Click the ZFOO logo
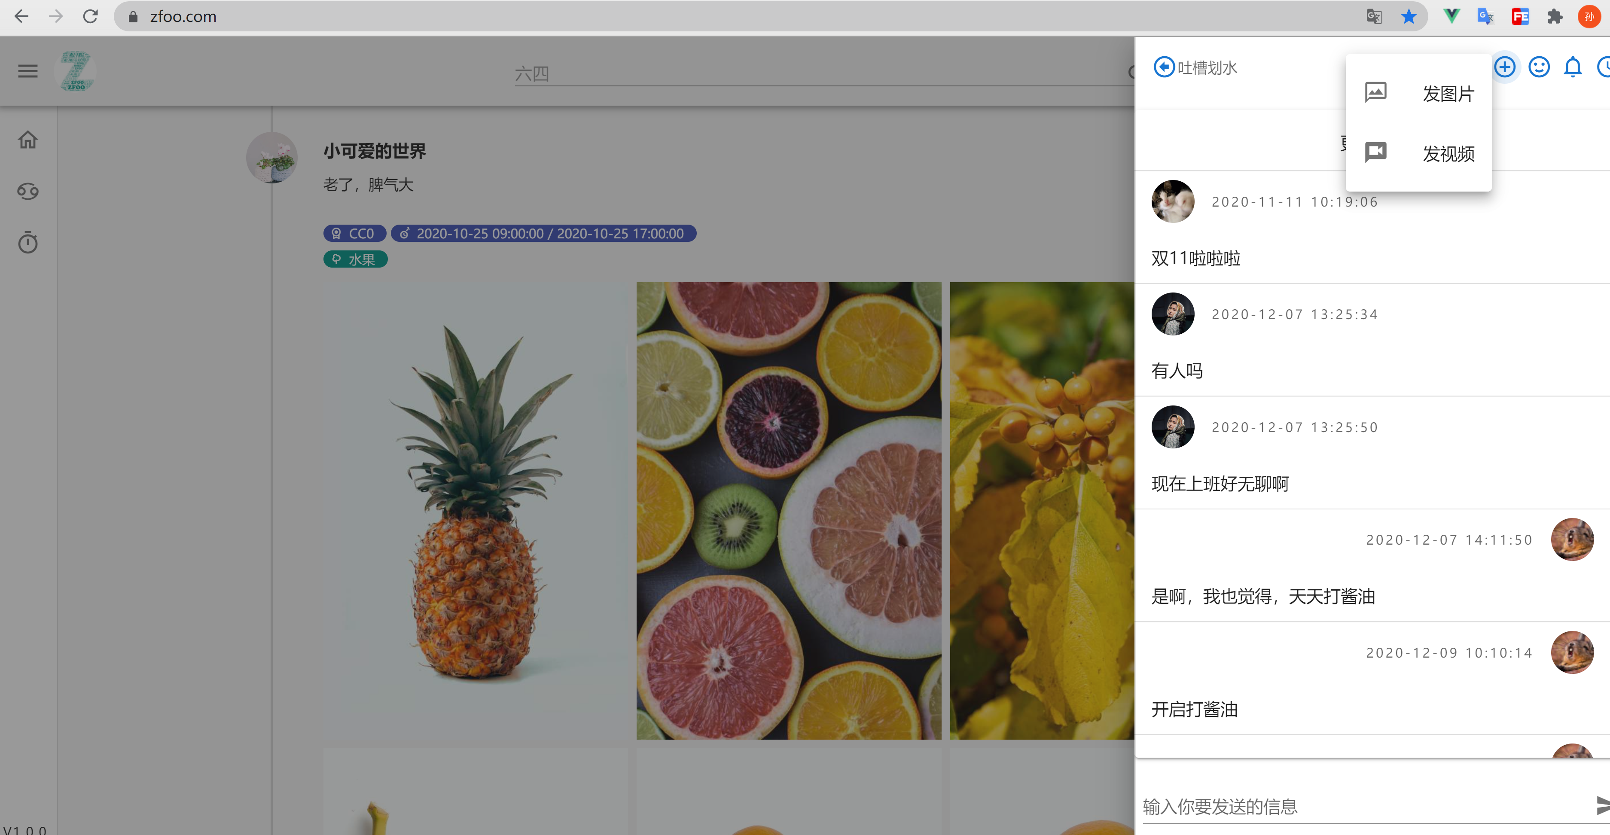This screenshot has width=1610, height=835. (76, 71)
